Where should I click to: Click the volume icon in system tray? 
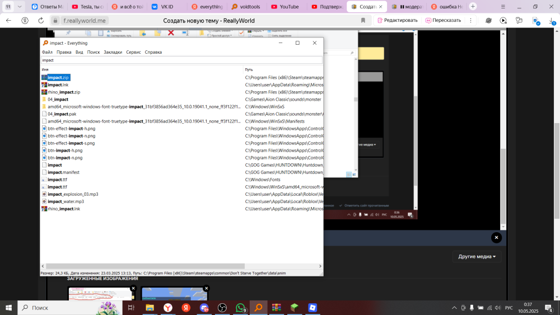coord(498,308)
